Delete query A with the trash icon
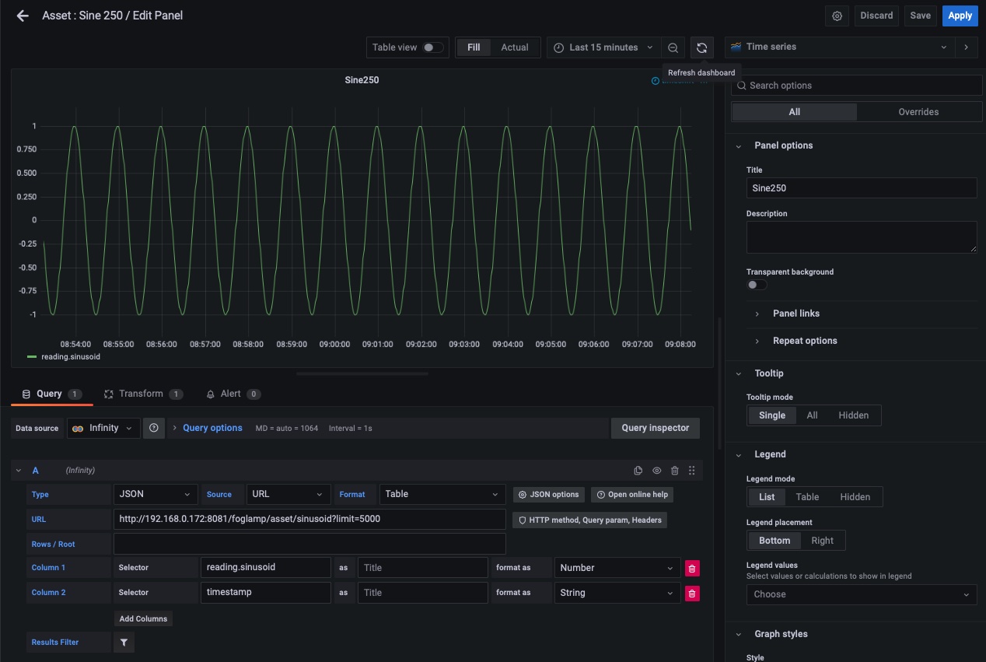Screen dimensions: 986x662 click(674, 471)
